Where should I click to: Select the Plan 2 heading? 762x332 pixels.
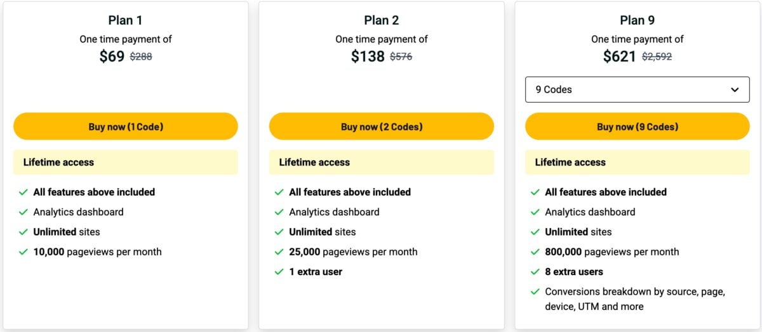(382, 21)
